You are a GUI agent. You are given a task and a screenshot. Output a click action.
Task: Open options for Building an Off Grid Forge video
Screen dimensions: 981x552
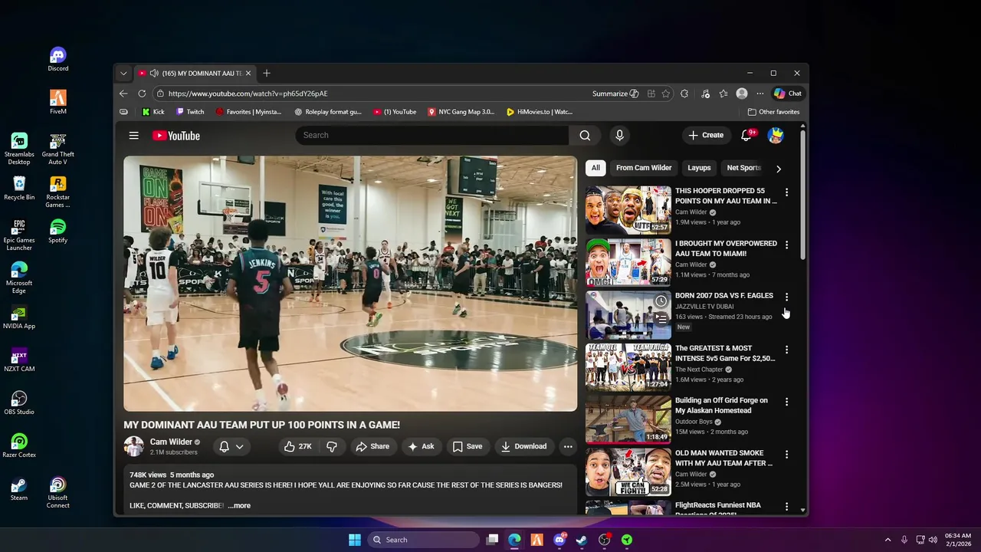point(786,402)
